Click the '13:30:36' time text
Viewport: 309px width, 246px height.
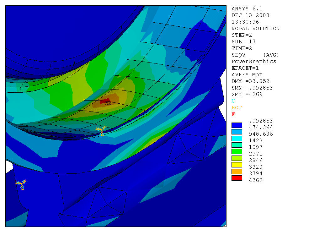pos(245,22)
